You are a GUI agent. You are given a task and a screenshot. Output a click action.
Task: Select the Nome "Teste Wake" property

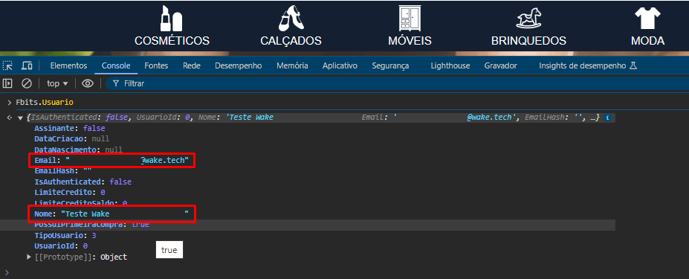(111, 214)
